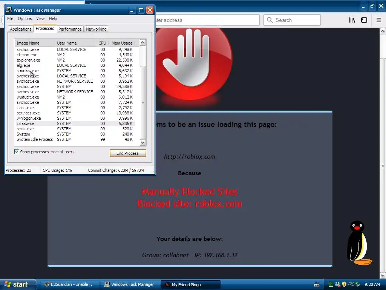Click the USB devices tray icon beside the yellow shield
Viewport: 386px width, 290px height.
click(x=351, y=284)
